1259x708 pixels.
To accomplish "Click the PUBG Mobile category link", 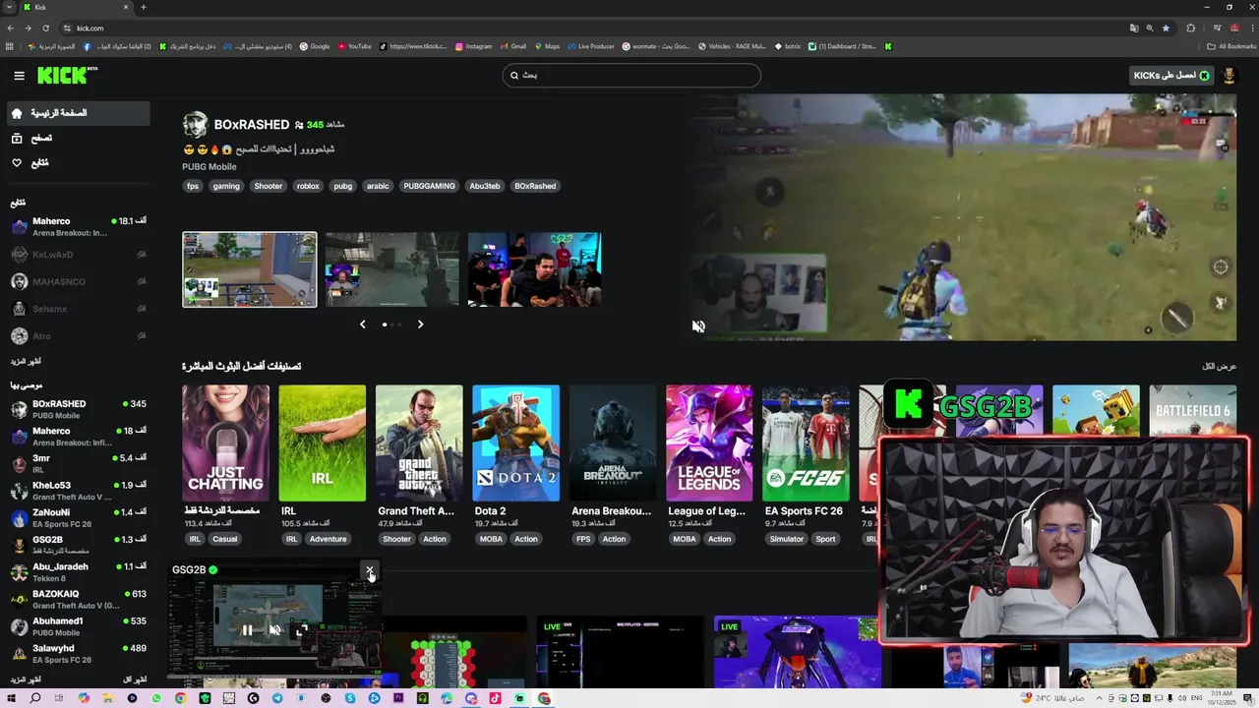I will 209,167.
